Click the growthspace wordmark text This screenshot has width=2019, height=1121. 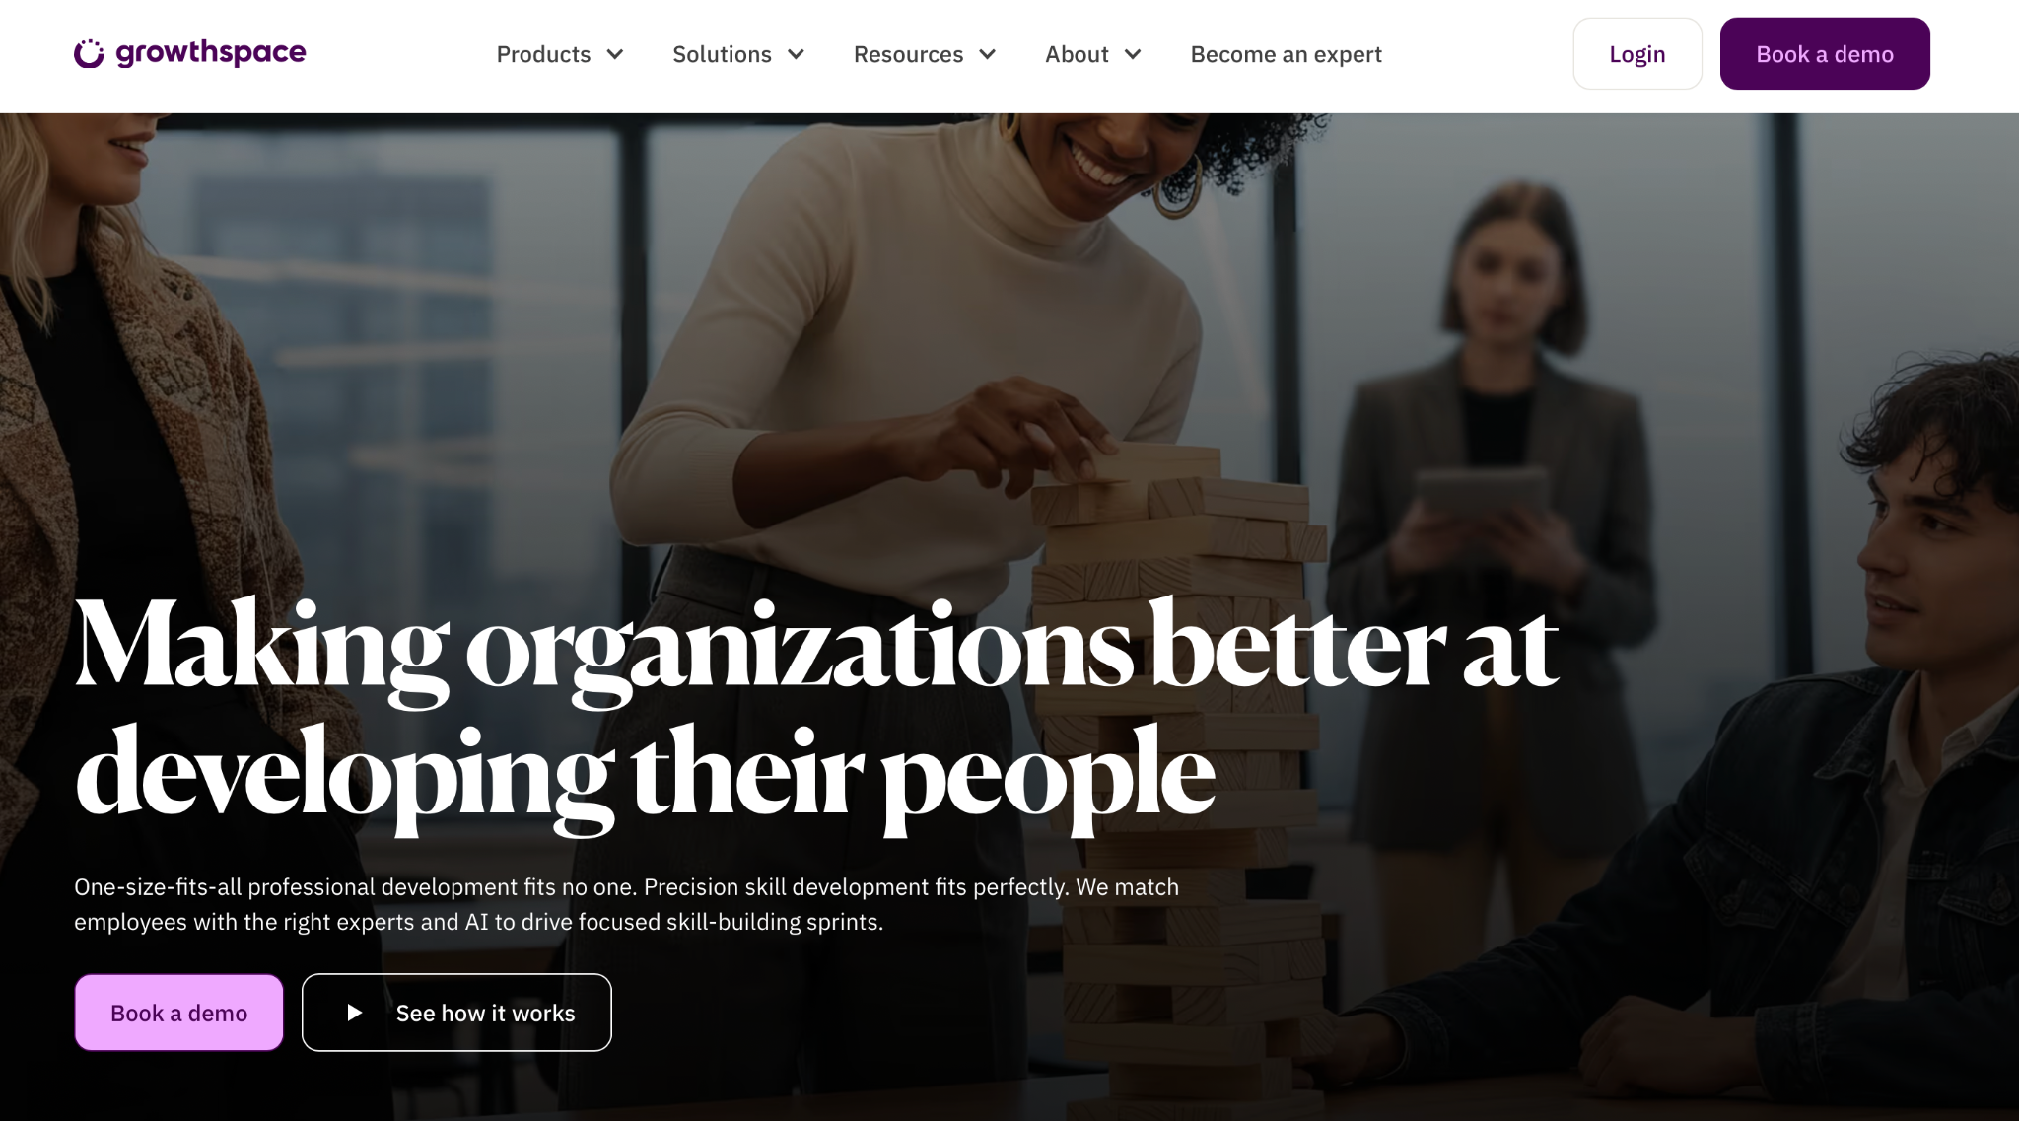211,52
